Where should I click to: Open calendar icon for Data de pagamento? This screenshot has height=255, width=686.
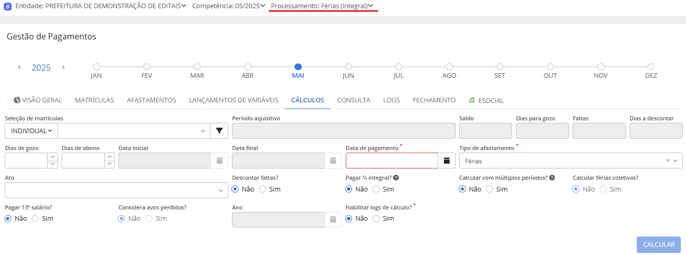(x=446, y=161)
